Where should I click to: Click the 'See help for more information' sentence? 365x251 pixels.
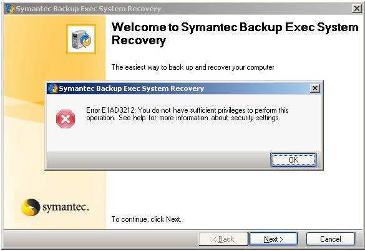tap(199, 118)
